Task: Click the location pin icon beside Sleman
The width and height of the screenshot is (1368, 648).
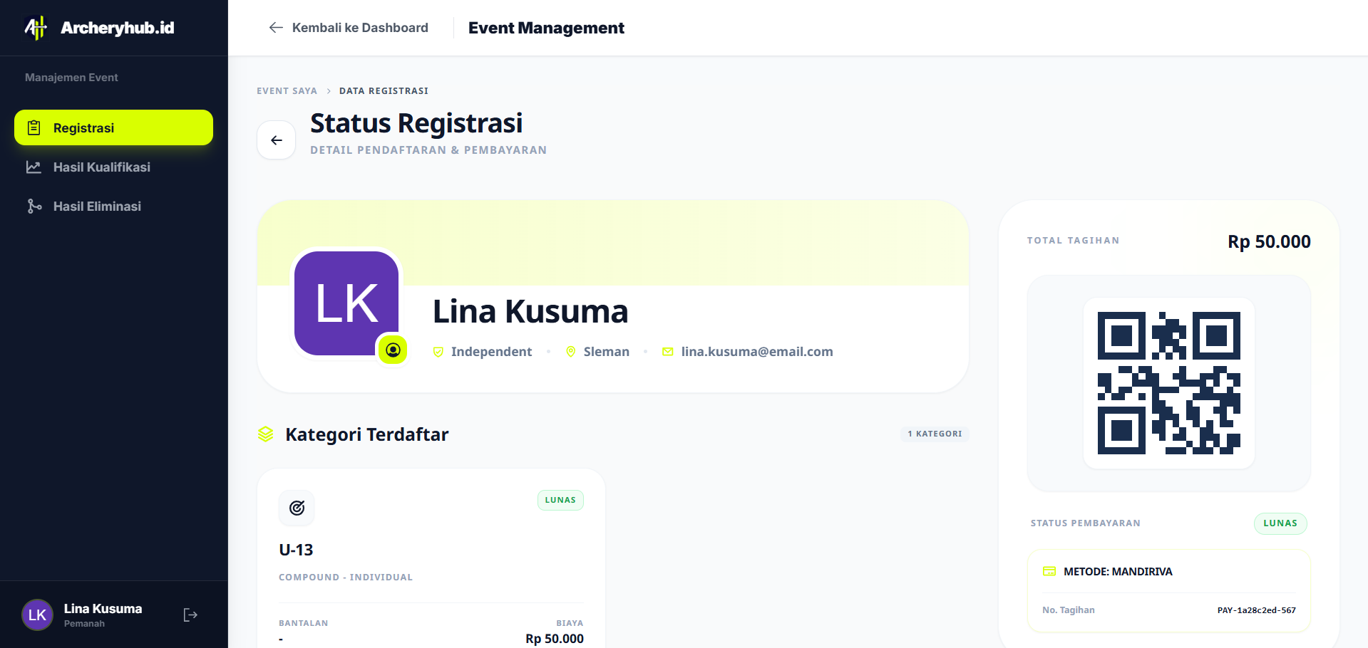Action: pyautogui.click(x=570, y=351)
